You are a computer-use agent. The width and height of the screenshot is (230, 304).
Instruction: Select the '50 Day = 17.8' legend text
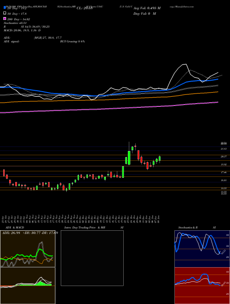point(17,14)
